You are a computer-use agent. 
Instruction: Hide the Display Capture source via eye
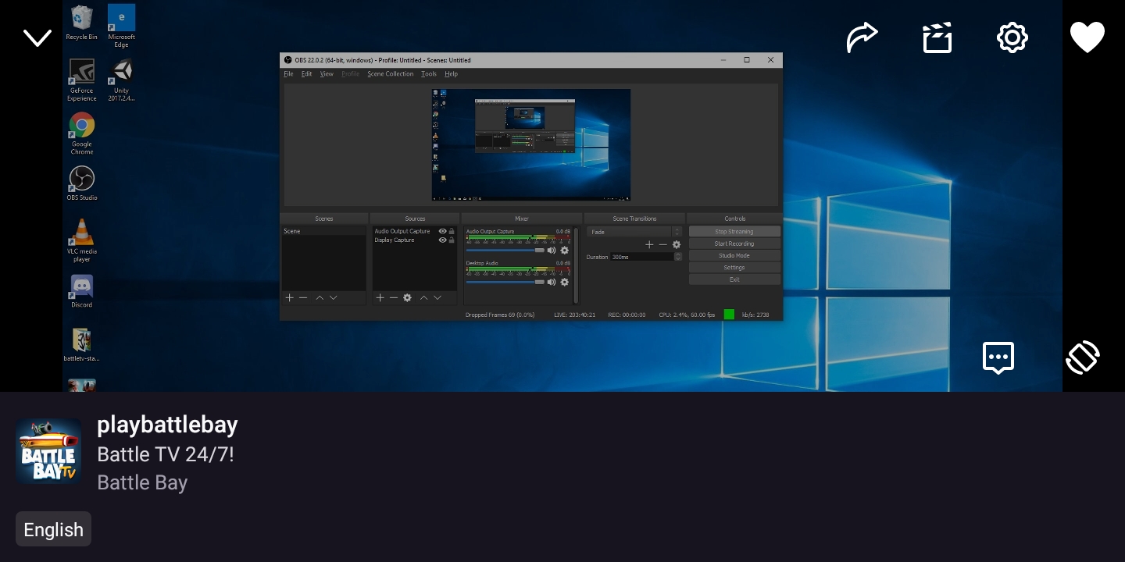442,240
